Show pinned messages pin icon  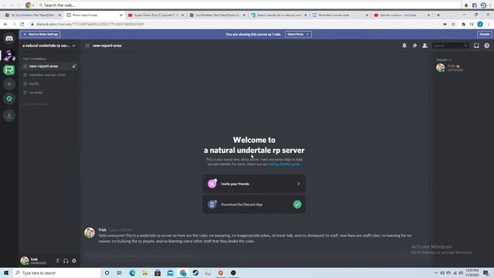[x=414, y=46]
